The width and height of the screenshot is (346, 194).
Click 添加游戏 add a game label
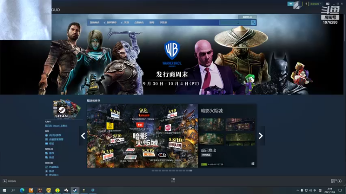tap(12, 181)
